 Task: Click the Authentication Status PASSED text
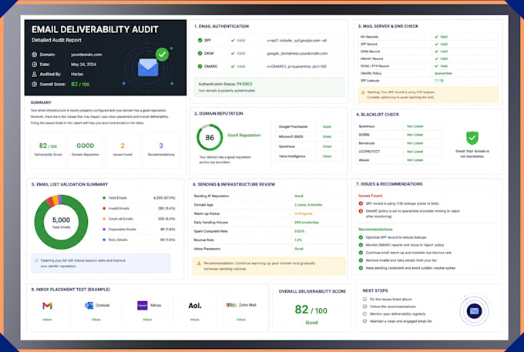click(x=225, y=84)
